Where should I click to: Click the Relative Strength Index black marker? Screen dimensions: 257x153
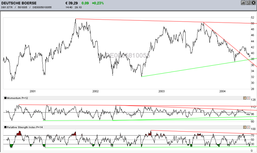point(5,127)
